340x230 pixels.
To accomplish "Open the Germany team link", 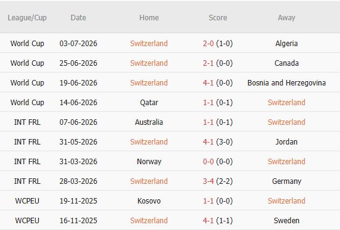I will [286, 181].
